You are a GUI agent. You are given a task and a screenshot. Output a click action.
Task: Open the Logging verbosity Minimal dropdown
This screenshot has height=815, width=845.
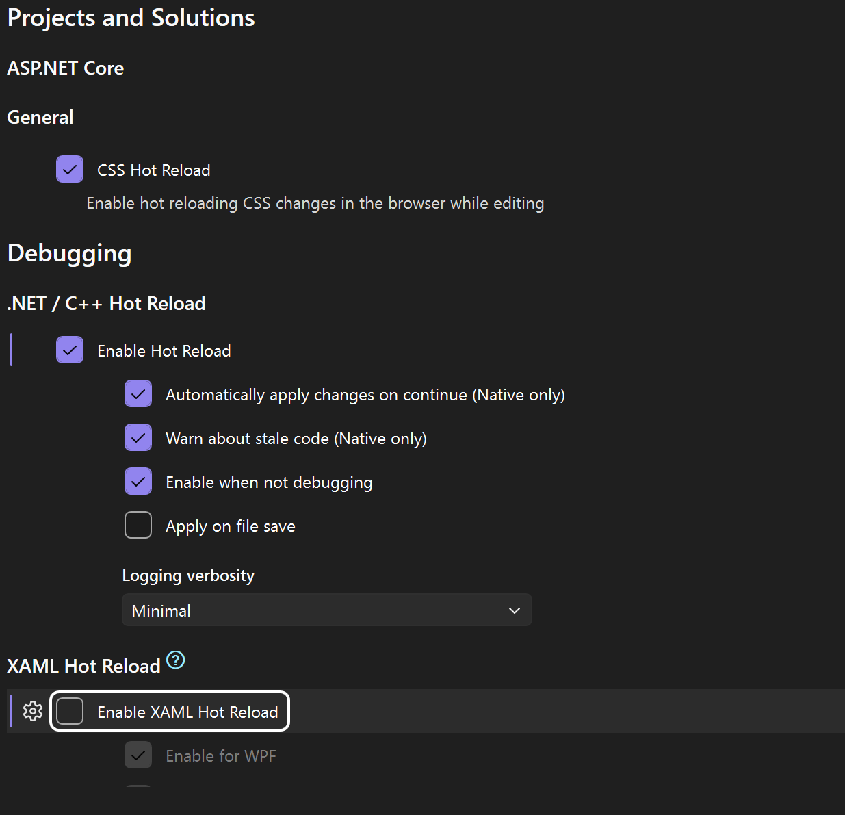[x=326, y=610]
